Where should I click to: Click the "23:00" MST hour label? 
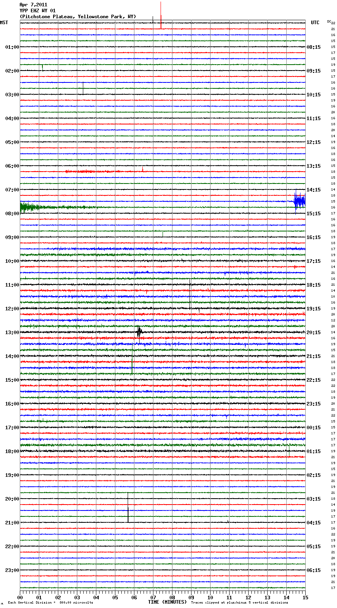pos(12,570)
